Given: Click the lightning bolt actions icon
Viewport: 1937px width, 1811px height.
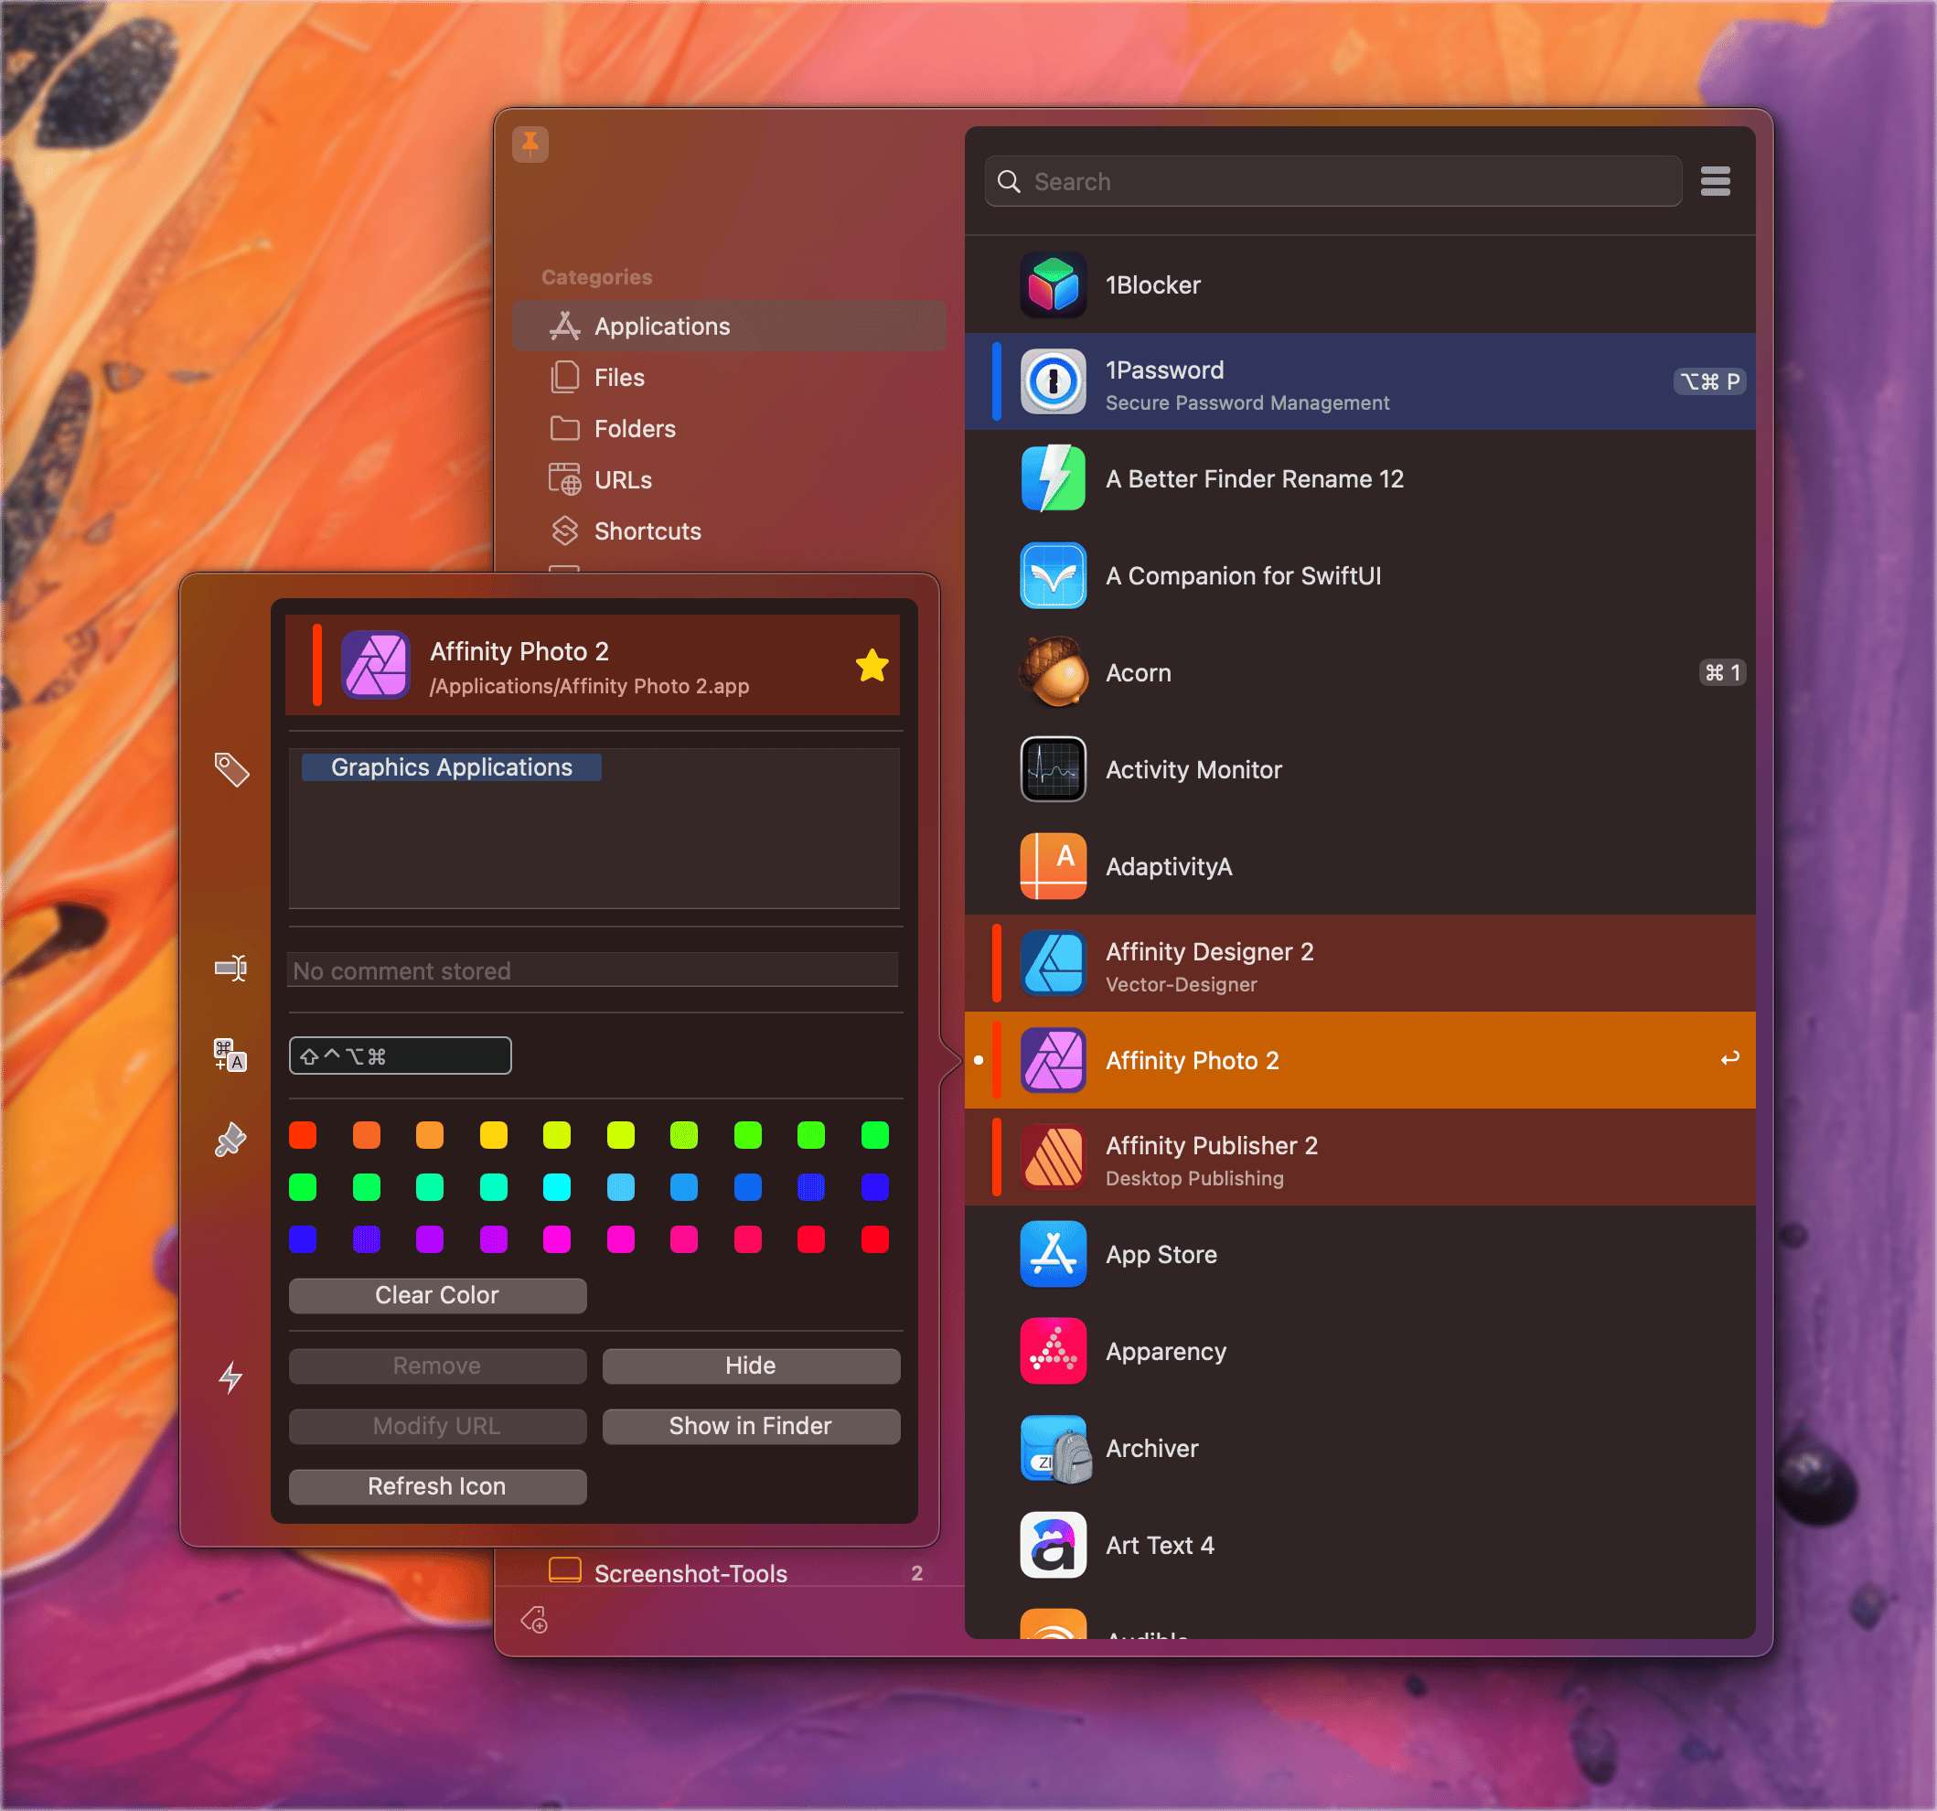Looking at the screenshot, I should tap(230, 1377).
